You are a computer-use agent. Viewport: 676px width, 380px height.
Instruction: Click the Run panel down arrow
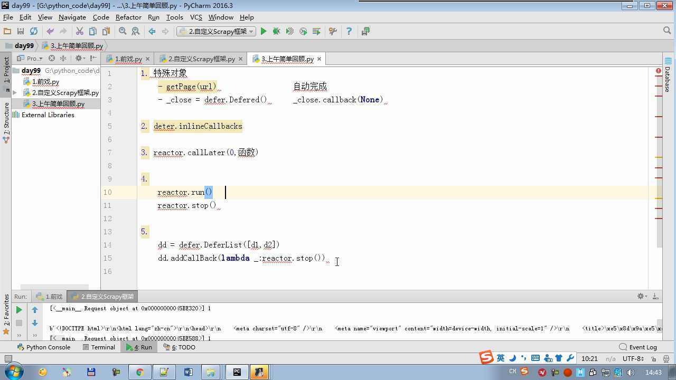click(35, 323)
